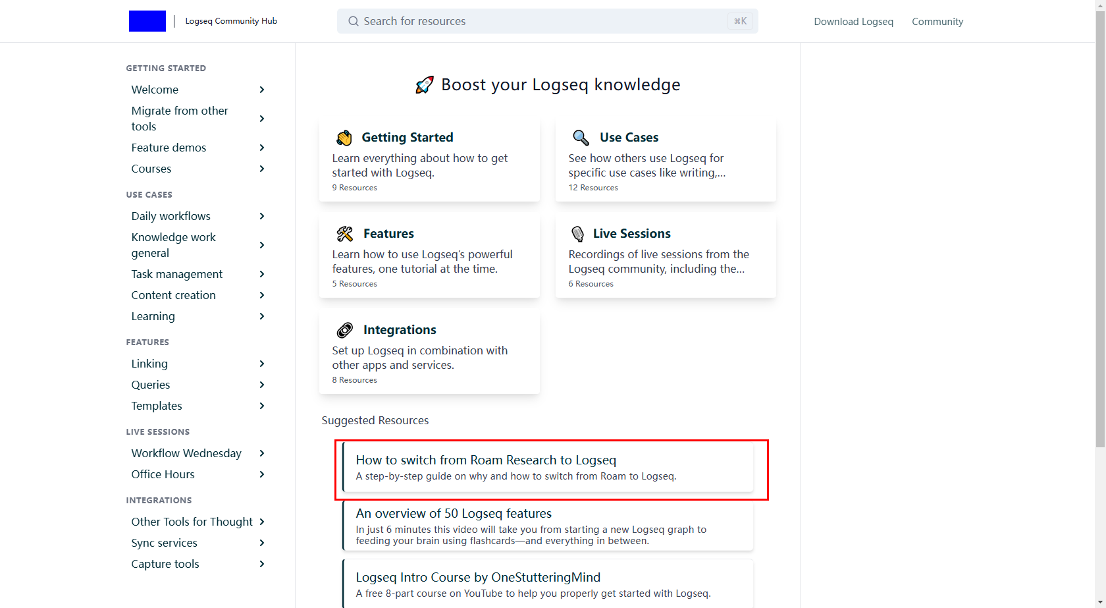The height and width of the screenshot is (608, 1106).
Task: Click the link icon beside Integrations
Action: click(345, 330)
